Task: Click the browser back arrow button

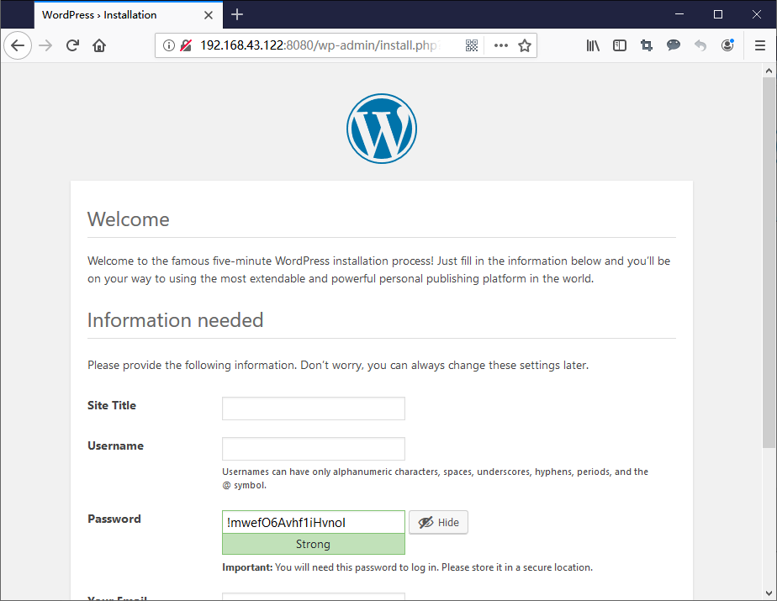Action: [x=18, y=45]
